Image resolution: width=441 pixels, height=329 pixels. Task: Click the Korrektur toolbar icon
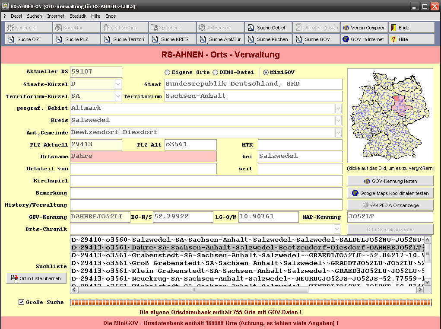coord(58,28)
